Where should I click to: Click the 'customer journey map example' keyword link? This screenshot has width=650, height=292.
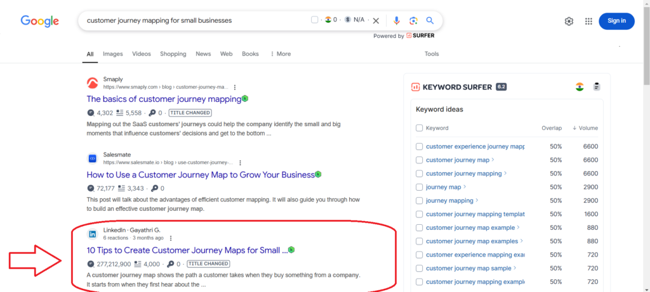[x=470, y=227]
